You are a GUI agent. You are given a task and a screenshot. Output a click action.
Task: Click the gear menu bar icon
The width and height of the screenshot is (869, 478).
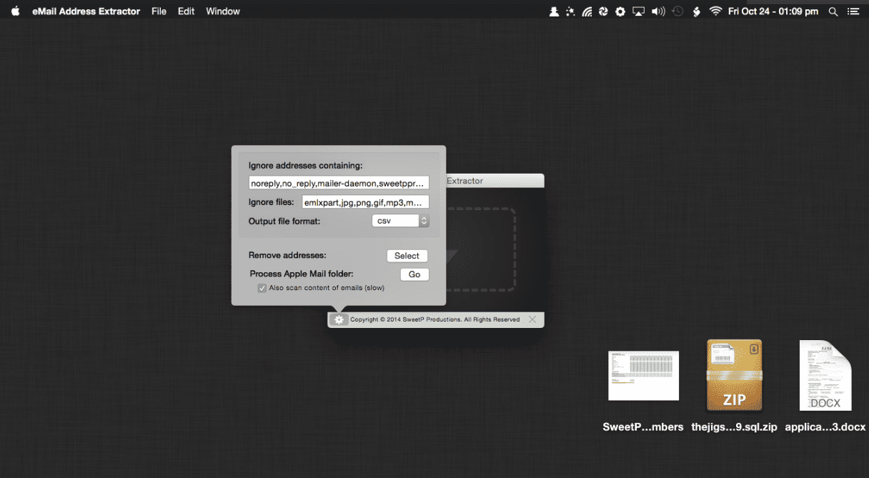pos(620,11)
